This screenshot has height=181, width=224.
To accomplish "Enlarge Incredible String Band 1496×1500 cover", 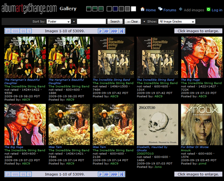I will click(113, 57).
